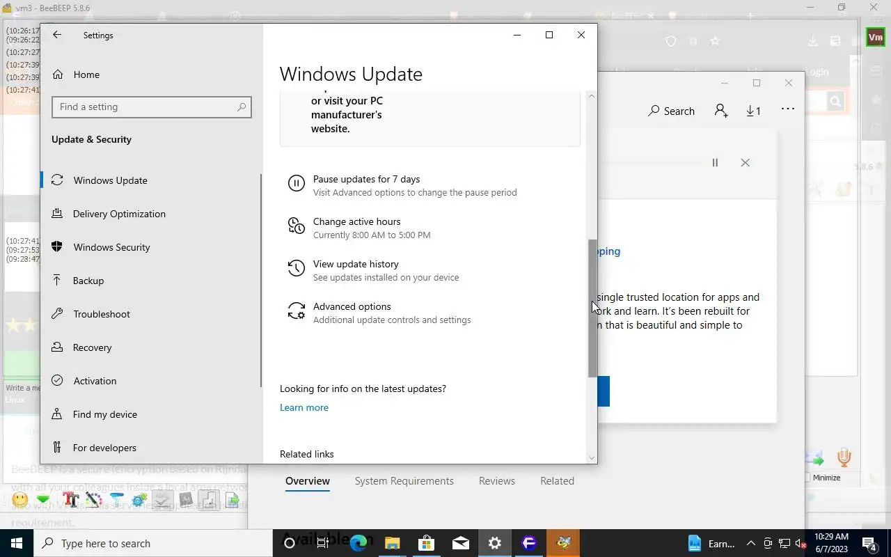
Task: Open Microsoft Store from the taskbar
Action: point(426,543)
